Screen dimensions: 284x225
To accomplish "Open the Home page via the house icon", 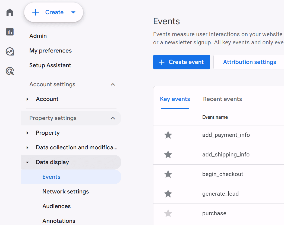I will (10, 12).
